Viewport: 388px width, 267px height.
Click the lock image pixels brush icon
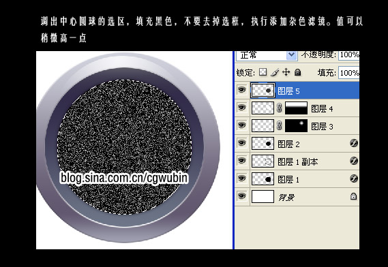point(274,72)
